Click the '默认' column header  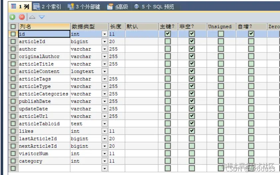coord(141,27)
